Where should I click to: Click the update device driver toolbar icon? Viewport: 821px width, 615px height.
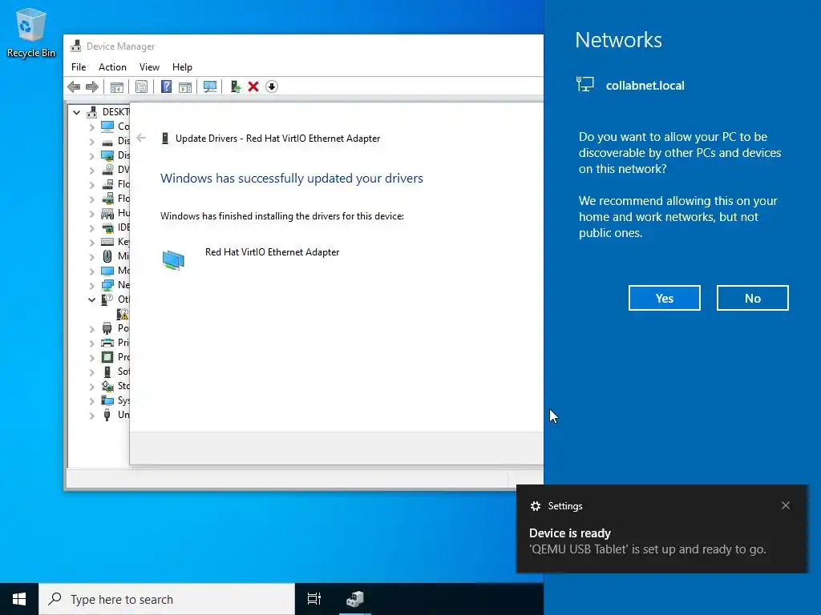tap(235, 86)
